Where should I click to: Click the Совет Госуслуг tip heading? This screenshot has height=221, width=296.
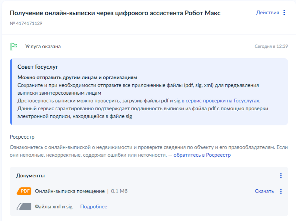38,67
